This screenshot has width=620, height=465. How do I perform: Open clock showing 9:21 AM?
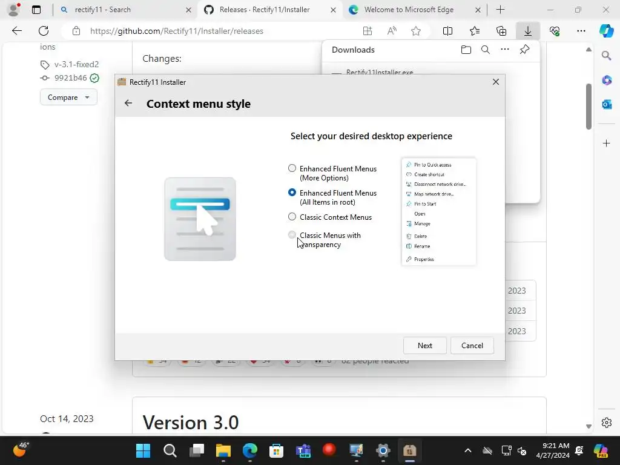(553, 450)
